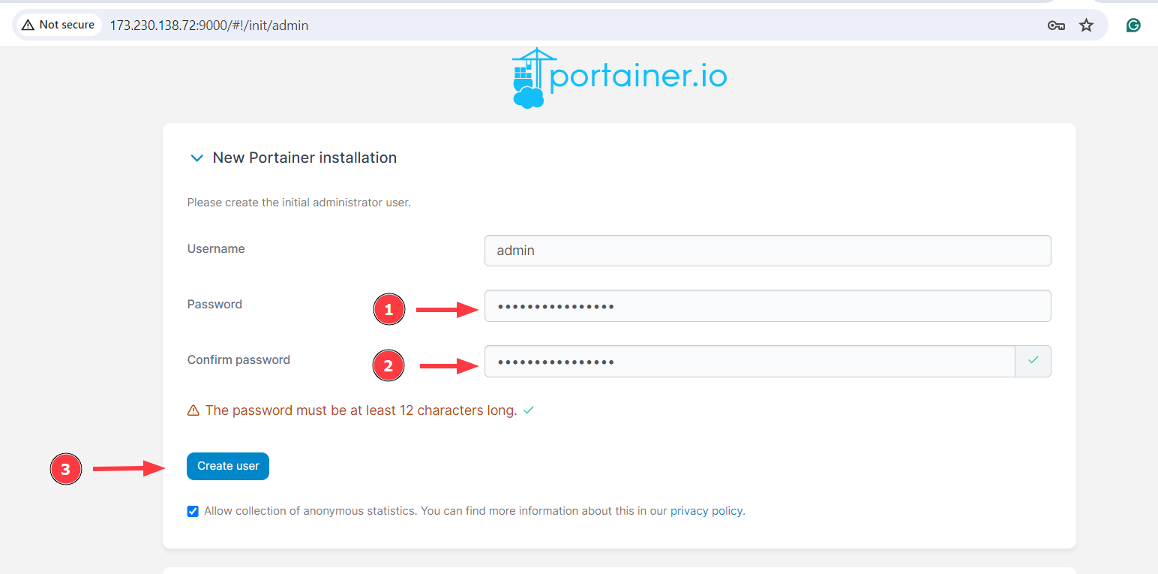Click warning triangle beside password length message
The image size is (1158, 574).
(x=193, y=410)
